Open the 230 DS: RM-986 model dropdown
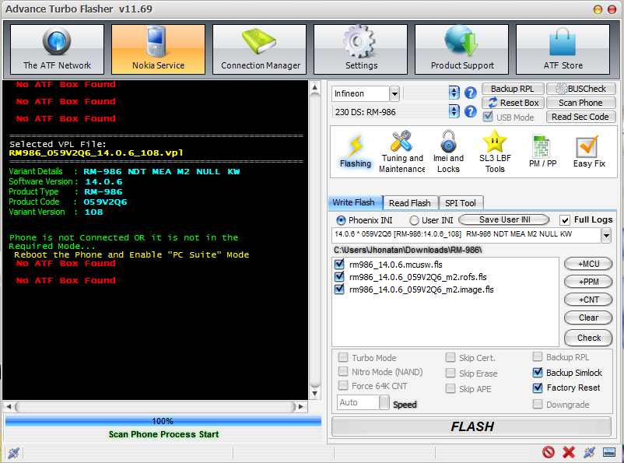624x463 pixels. (x=454, y=112)
